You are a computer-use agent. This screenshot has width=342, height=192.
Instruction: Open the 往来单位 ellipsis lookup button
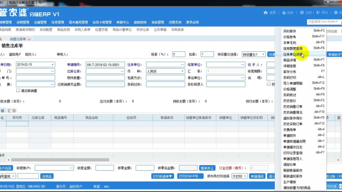tap(182, 65)
